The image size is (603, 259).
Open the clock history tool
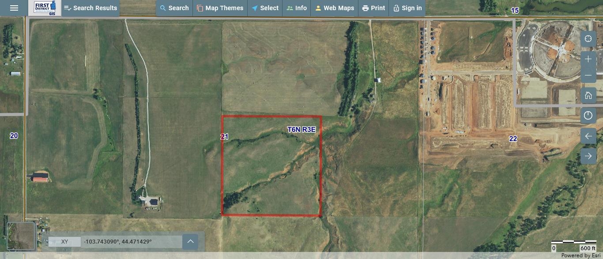point(588,115)
